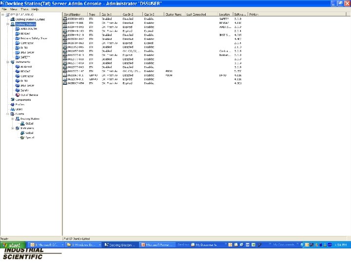The width and height of the screenshot is (351, 263).
Task: Click My Documents on the taskbar
Action: [204, 245]
